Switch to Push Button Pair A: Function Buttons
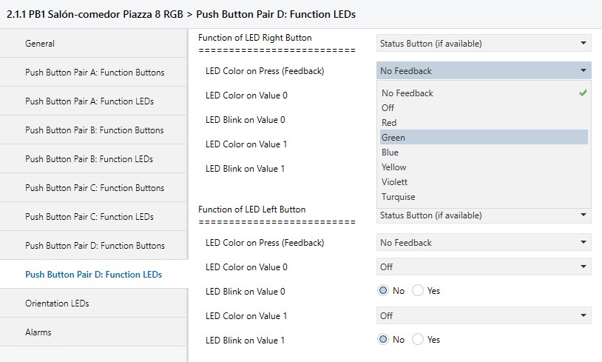 95,73
